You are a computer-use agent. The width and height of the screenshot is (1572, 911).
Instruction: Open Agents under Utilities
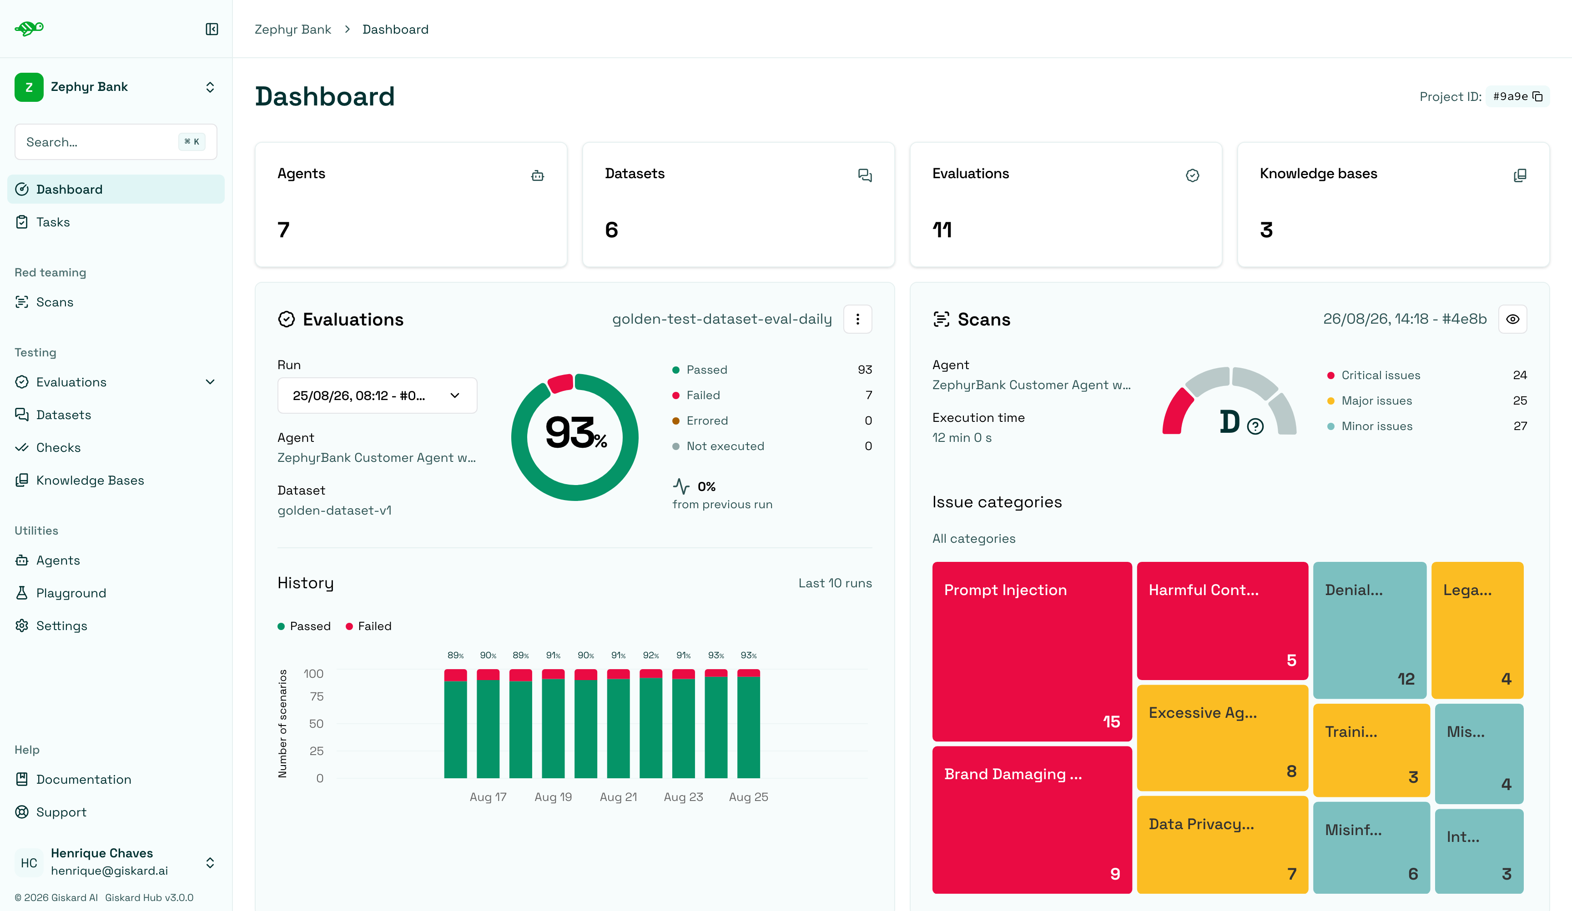[x=116, y=561]
